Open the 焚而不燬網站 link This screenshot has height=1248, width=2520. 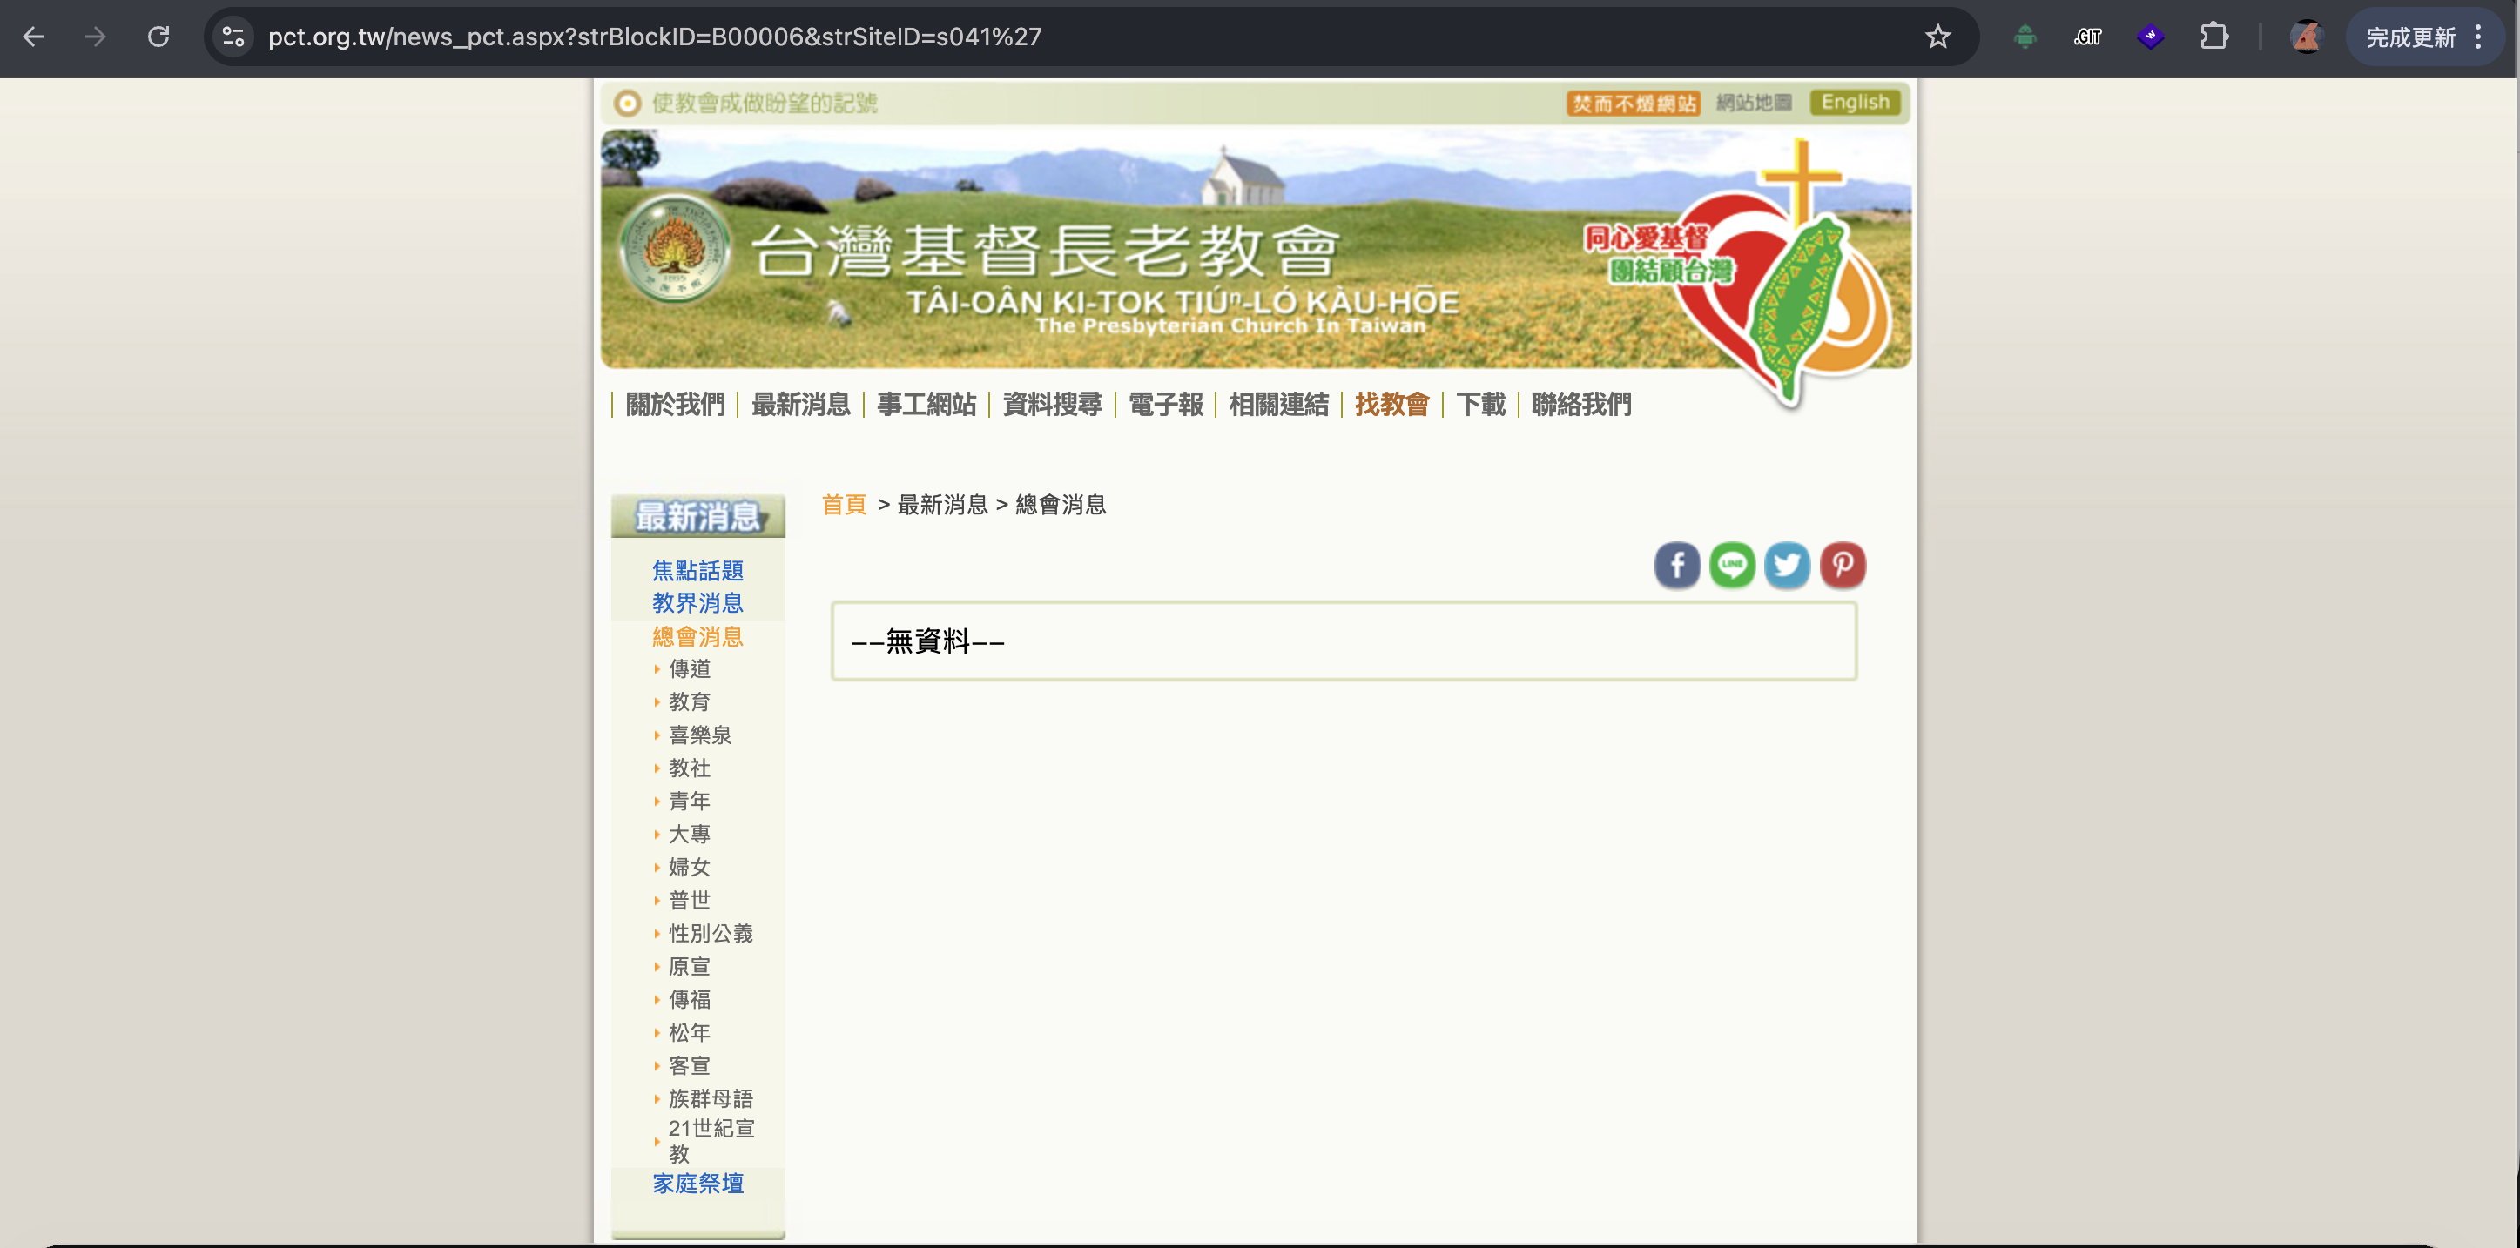pos(1633,104)
